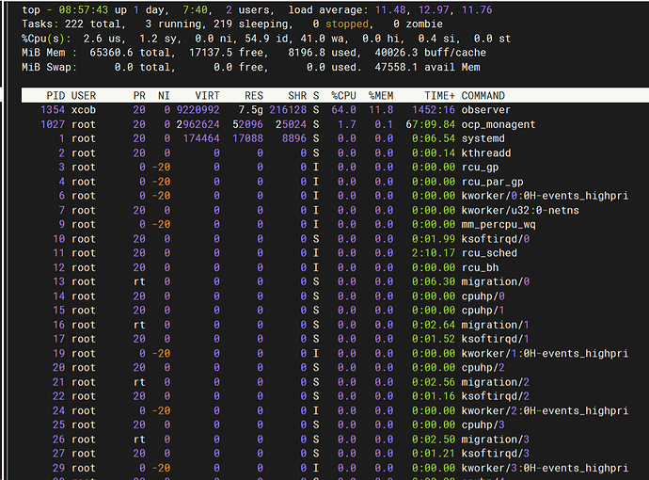Click the 'migration/2' command

(495, 381)
